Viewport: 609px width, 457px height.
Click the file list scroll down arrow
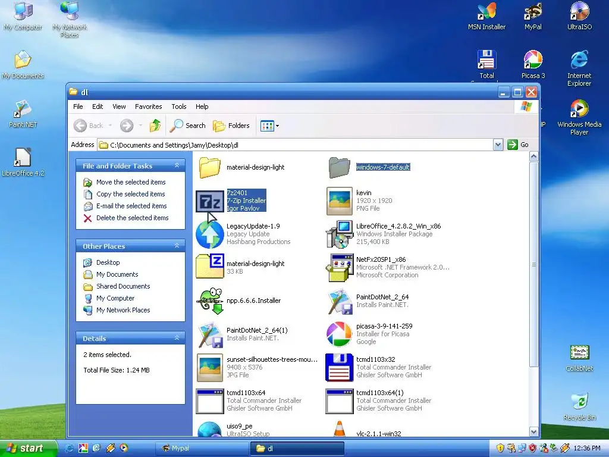pyautogui.click(x=533, y=431)
